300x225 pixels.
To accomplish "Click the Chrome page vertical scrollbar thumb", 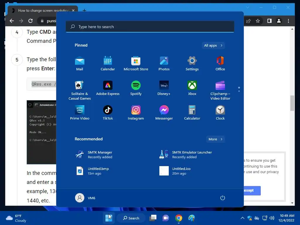I will pos(292,103).
